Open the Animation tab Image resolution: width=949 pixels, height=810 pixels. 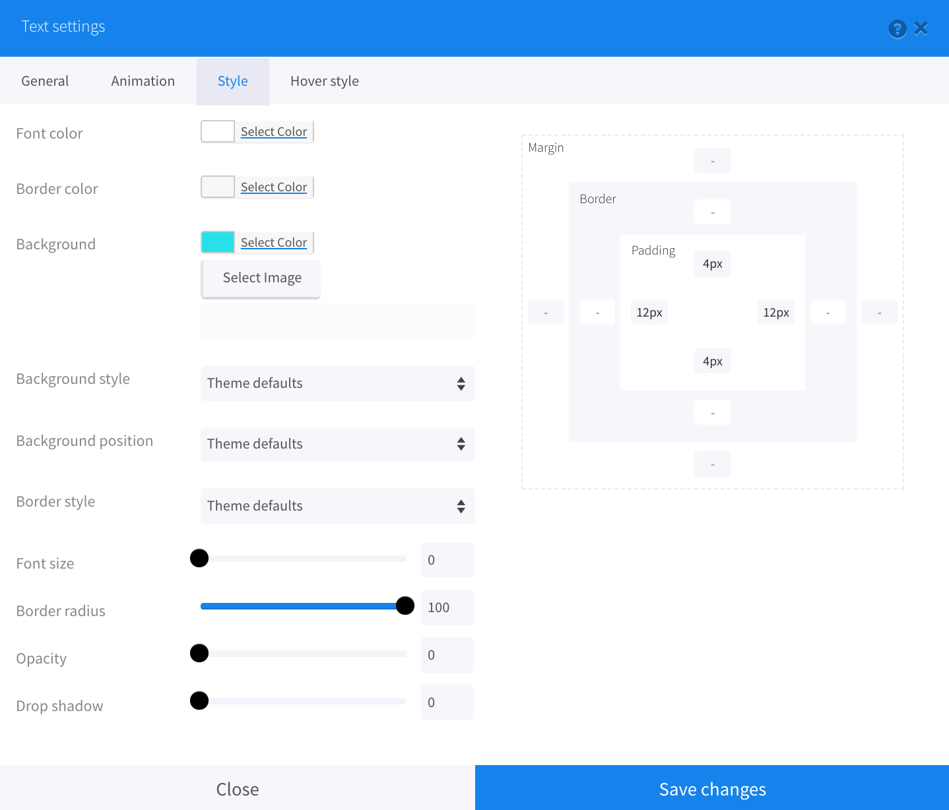pyautogui.click(x=143, y=81)
